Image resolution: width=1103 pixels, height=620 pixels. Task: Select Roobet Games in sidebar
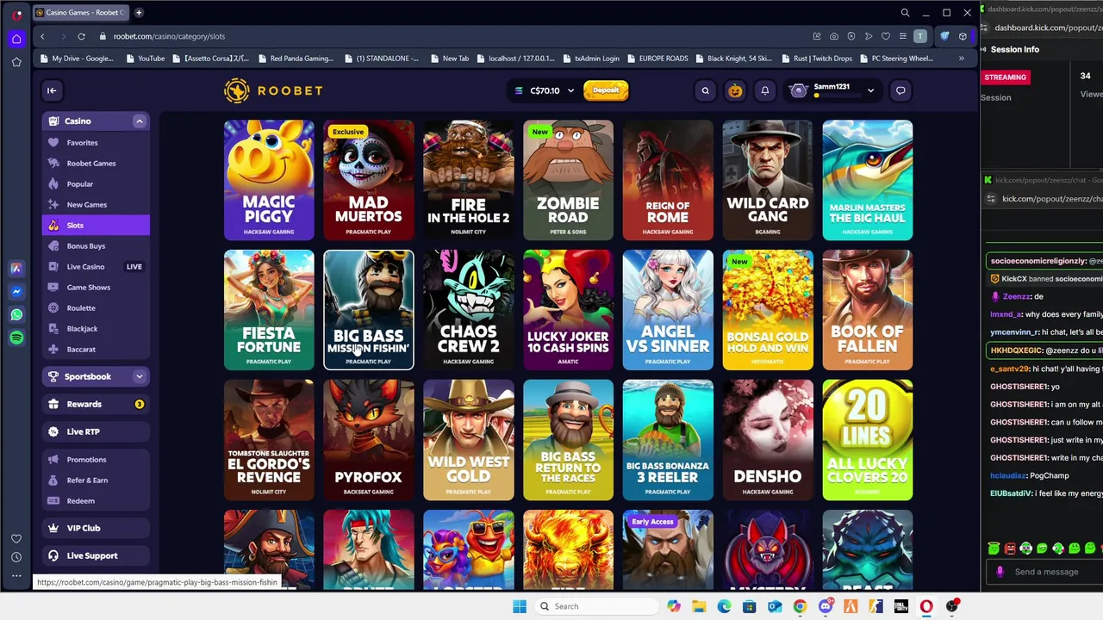(x=96, y=163)
